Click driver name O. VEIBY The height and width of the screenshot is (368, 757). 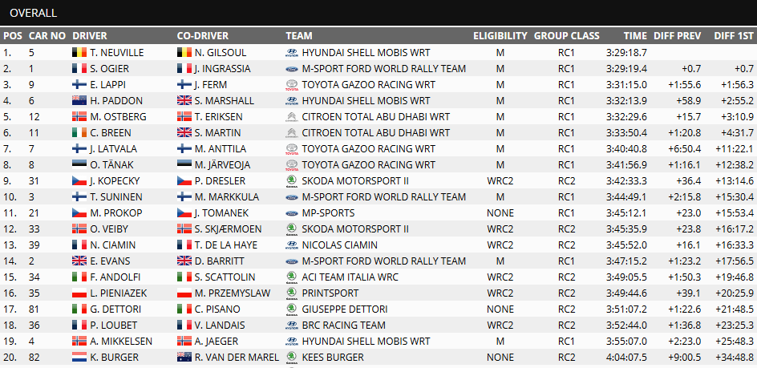110,229
